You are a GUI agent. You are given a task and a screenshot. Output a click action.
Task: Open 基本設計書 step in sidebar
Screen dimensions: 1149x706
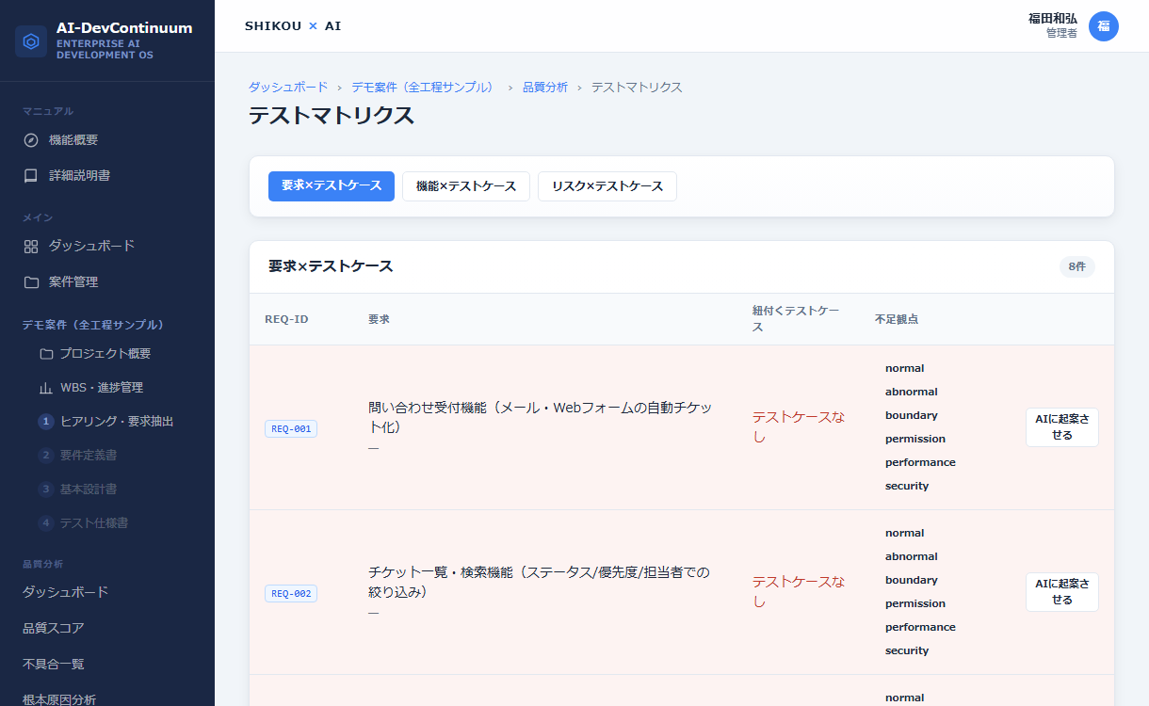[x=115, y=489]
